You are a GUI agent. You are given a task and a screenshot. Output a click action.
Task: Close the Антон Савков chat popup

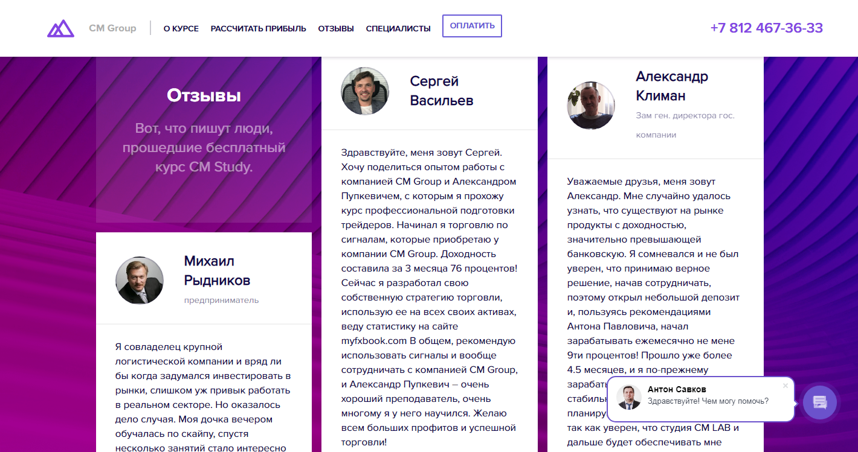785,386
